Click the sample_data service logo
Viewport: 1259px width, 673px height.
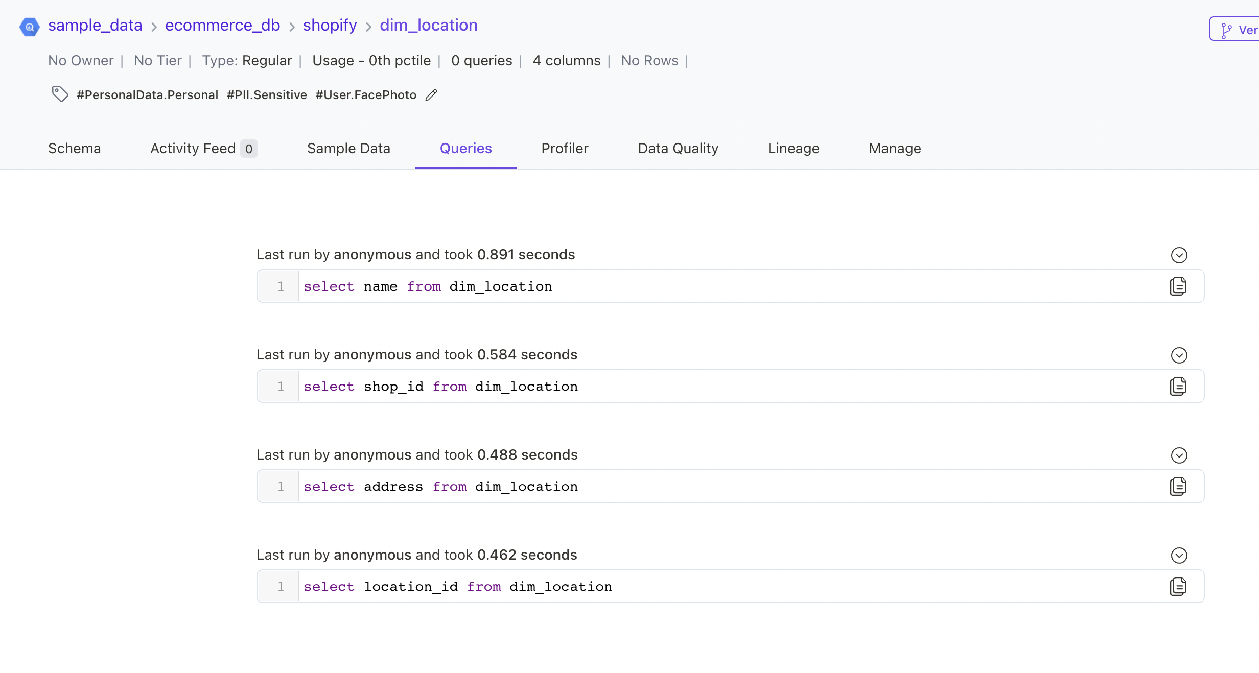coord(29,27)
